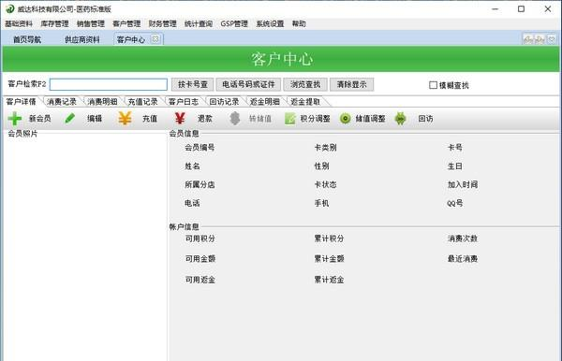Screen dimensions: 562x361
Task: Click the 可用返金 field label
Action: click(200, 280)
